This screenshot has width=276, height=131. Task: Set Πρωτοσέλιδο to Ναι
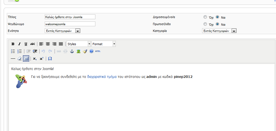(x=218, y=24)
